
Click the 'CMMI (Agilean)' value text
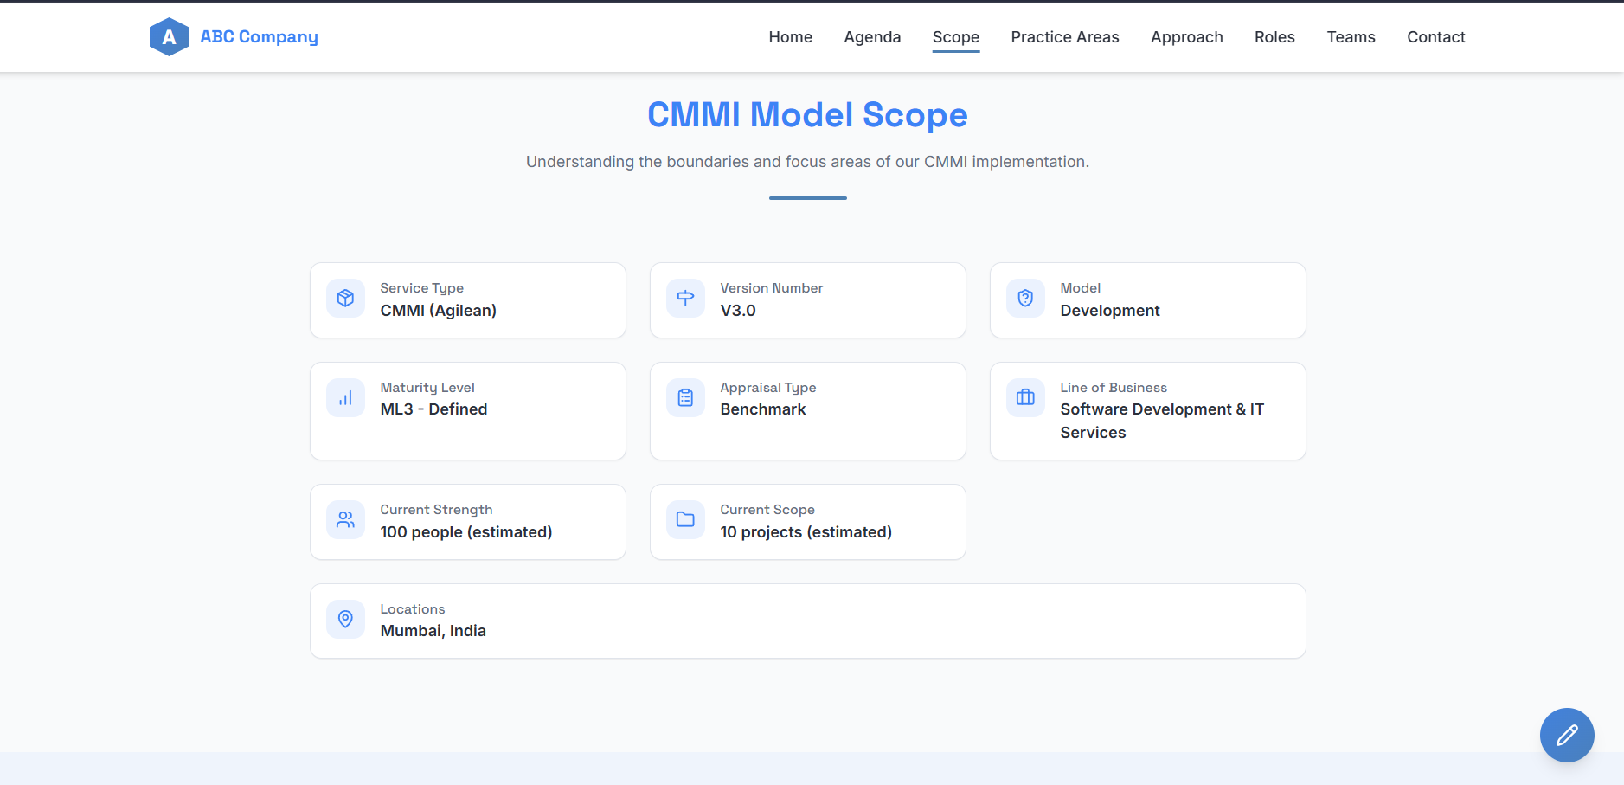click(x=439, y=311)
